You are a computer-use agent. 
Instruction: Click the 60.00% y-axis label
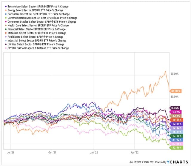click(x=175, y=74)
